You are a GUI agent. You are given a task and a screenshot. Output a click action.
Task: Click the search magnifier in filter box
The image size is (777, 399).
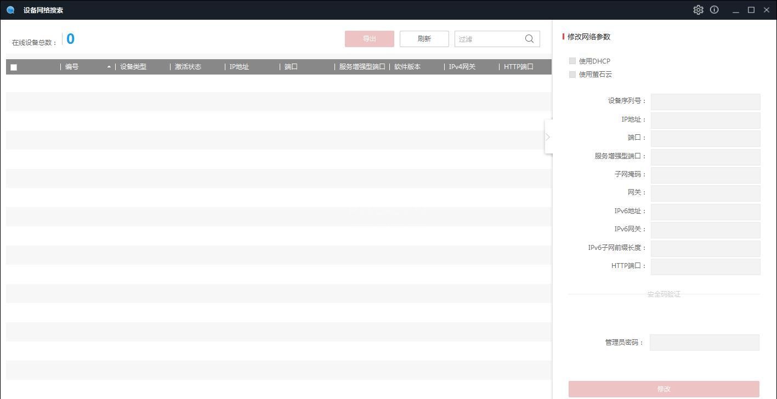(x=529, y=39)
